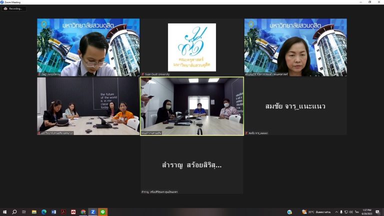Screen dimensions: 384x216
Task: Open network settings from system tray
Action: 346,212
